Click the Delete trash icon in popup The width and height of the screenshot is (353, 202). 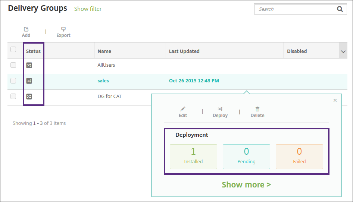[x=257, y=109]
